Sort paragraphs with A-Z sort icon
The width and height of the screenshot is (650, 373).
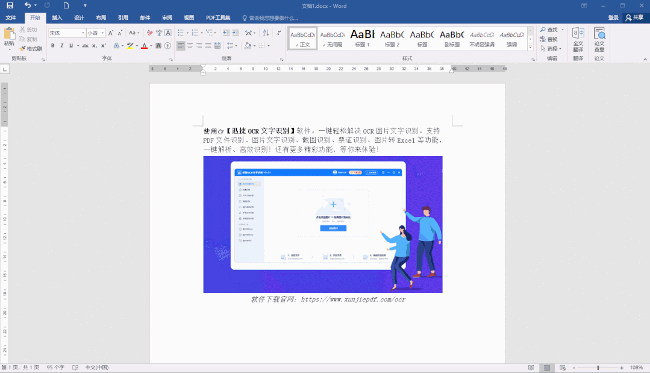(266, 33)
